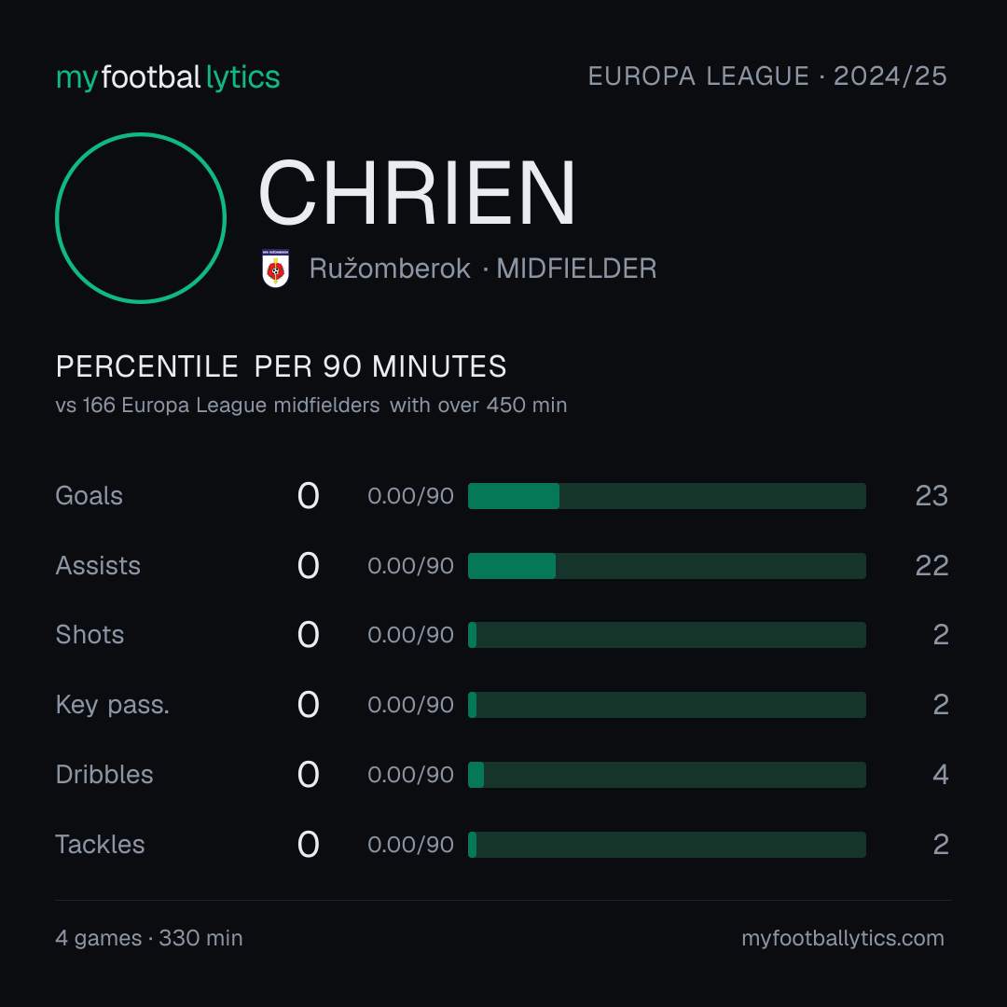
Task: Click the Ružomberok club crest icon
Action: [x=275, y=269]
